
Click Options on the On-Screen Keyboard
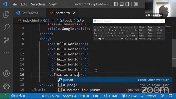(142, 39)
